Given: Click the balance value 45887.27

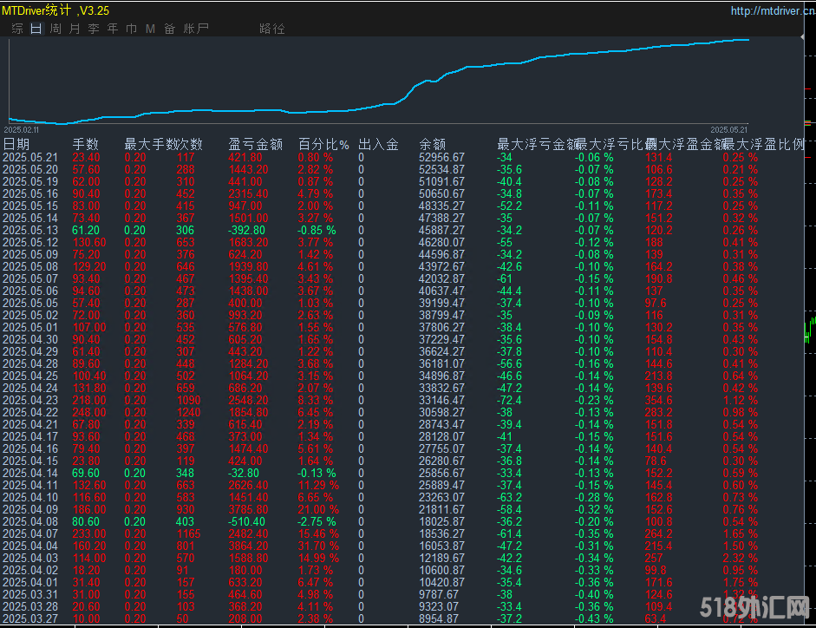Looking at the screenshot, I should (442, 230).
